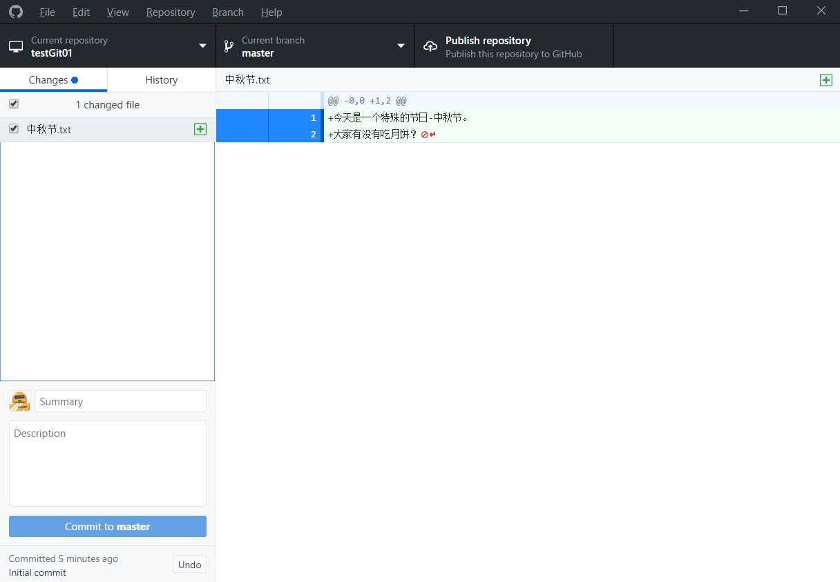Image resolution: width=840 pixels, height=582 pixels.
Task: Switch to the History tab
Action: [162, 80]
